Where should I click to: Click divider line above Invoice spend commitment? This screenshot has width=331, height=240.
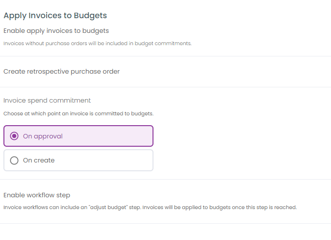point(166,87)
